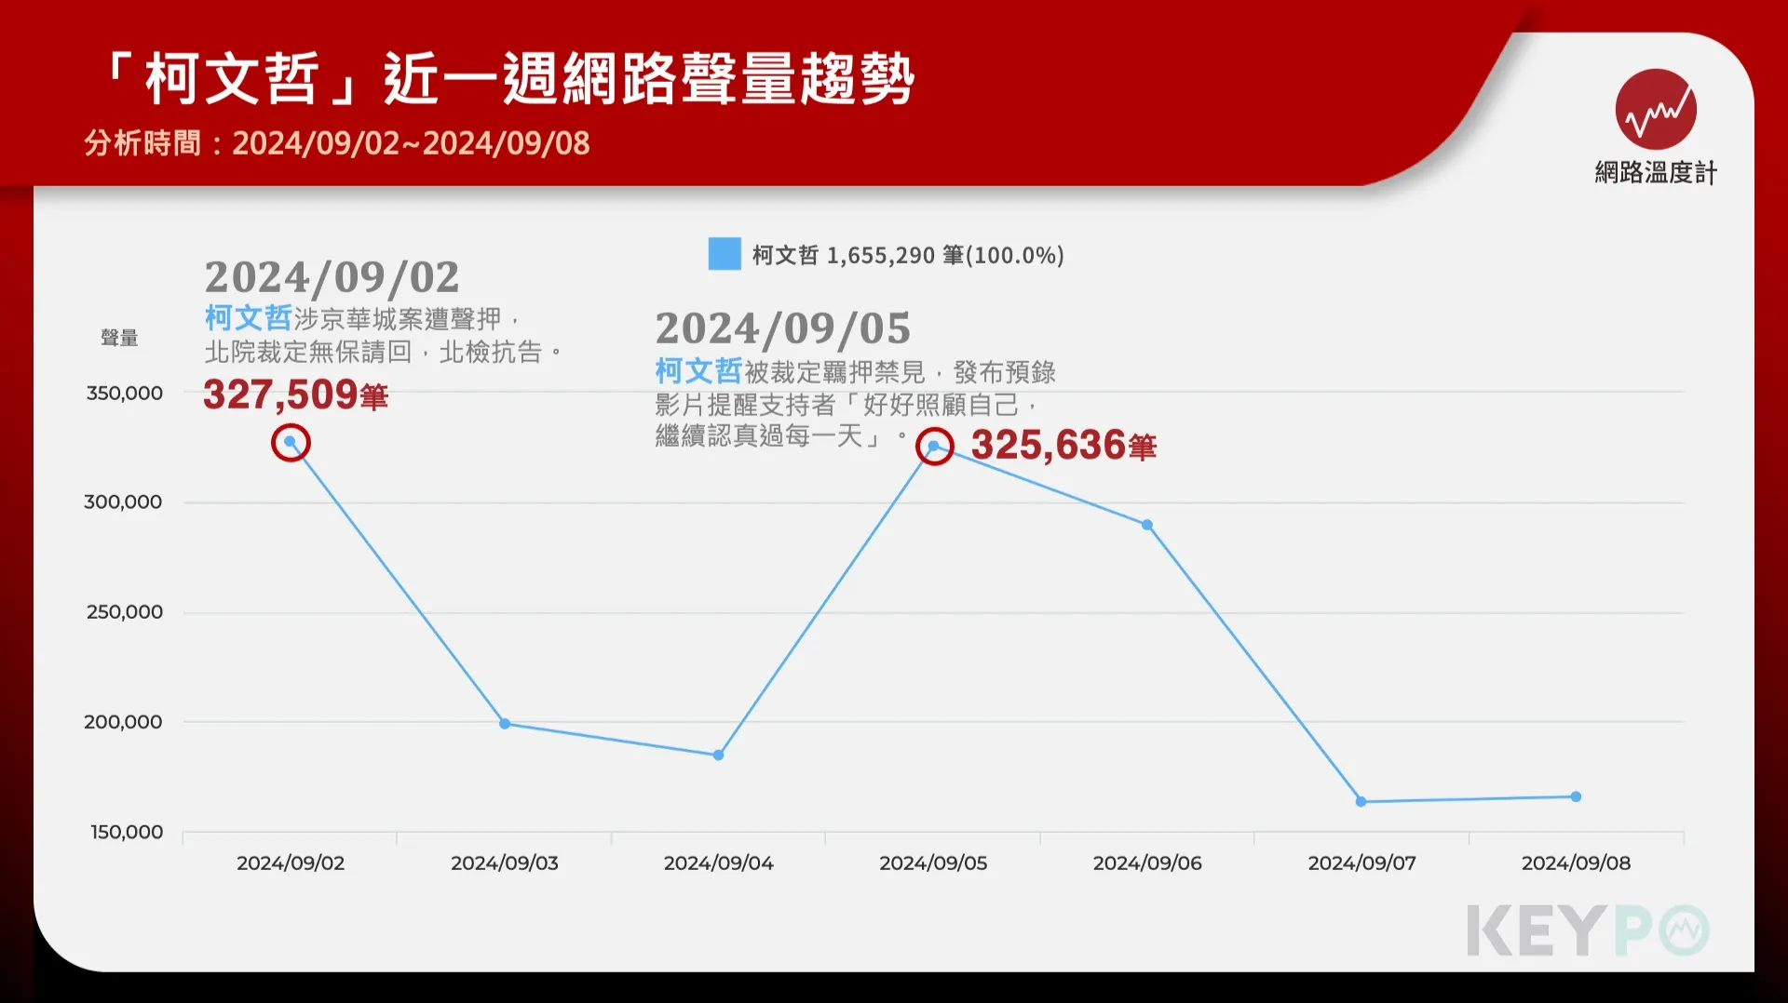Select the 2024/09/04 data point on the line
Image resolution: width=1788 pixels, height=1003 pixels.
[719, 756]
